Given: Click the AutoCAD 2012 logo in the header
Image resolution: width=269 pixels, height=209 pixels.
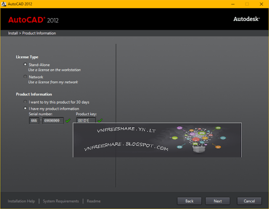Looking at the screenshot, I should click(x=34, y=20).
